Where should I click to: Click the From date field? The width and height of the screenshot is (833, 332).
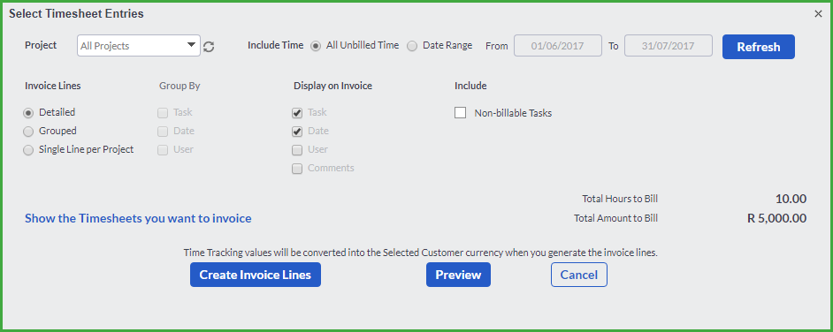pyautogui.click(x=558, y=46)
